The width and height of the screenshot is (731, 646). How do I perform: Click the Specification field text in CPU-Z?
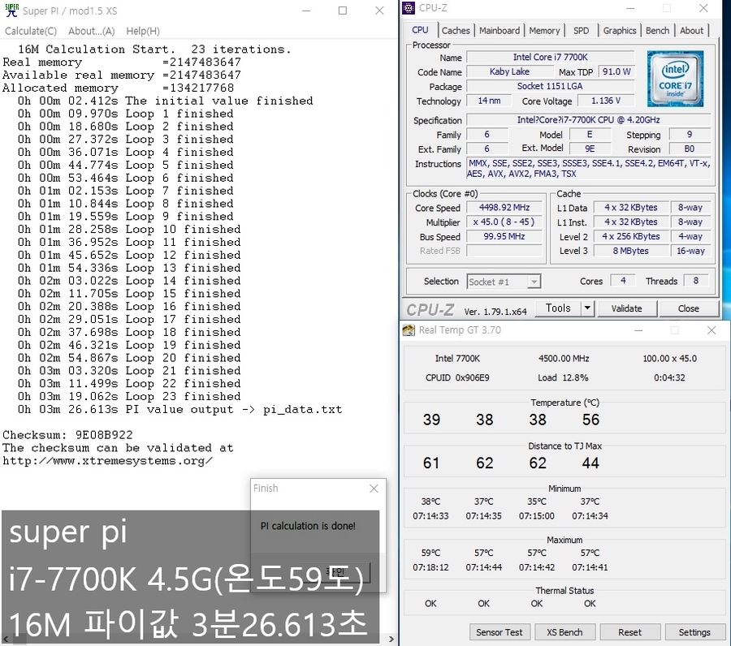click(x=588, y=120)
